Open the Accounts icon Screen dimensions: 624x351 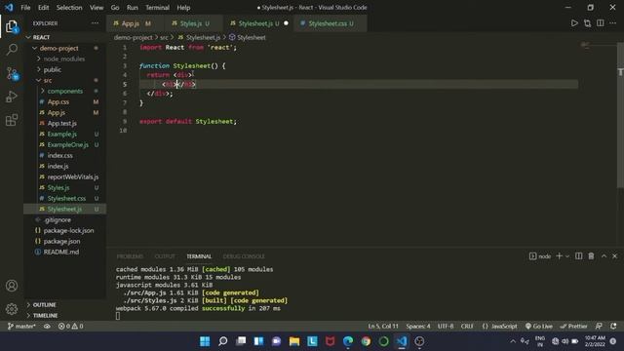coord(12,286)
